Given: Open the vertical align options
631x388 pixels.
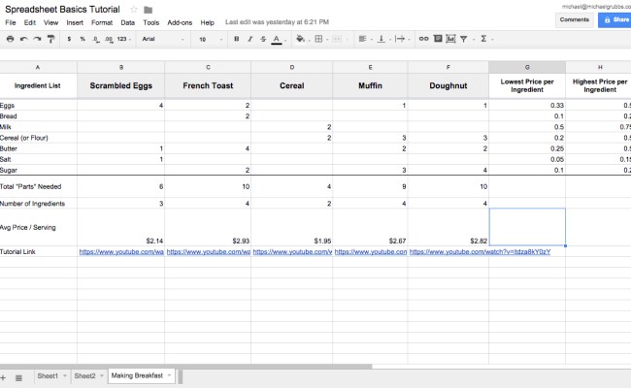Looking at the screenshot, I should pyautogui.click(x=382, y=39).
